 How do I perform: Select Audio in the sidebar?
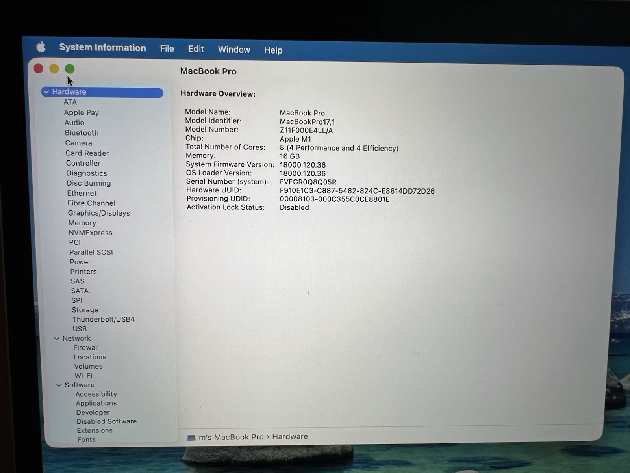(x=74, y=123)
